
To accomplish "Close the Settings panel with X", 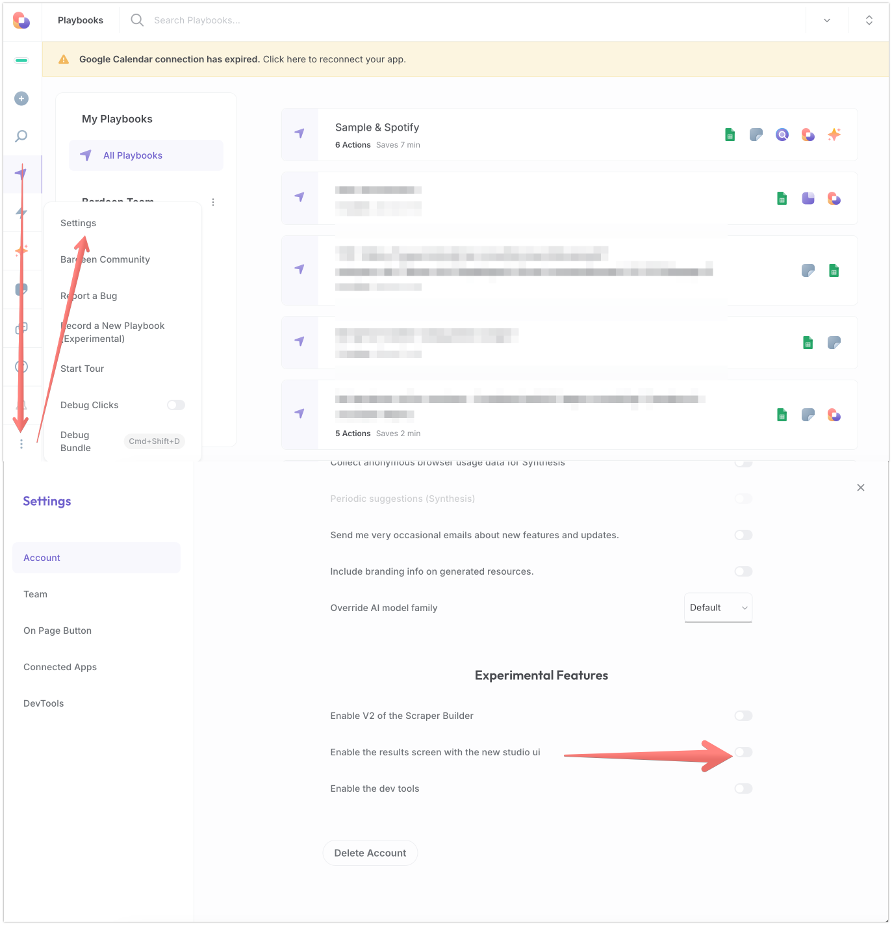I will pyautogui.click(x=861, y=488).
